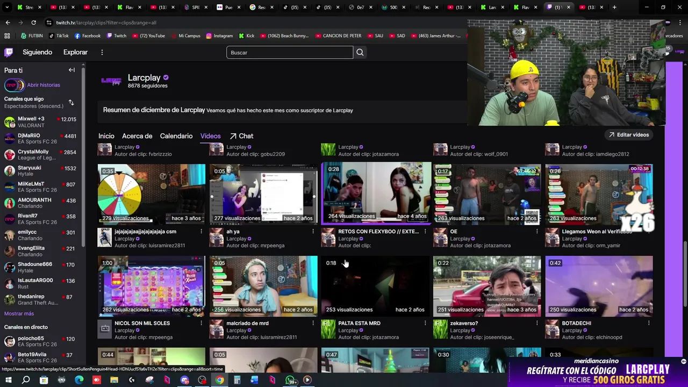Open the Kick bookmark

(x=246, y=35)
